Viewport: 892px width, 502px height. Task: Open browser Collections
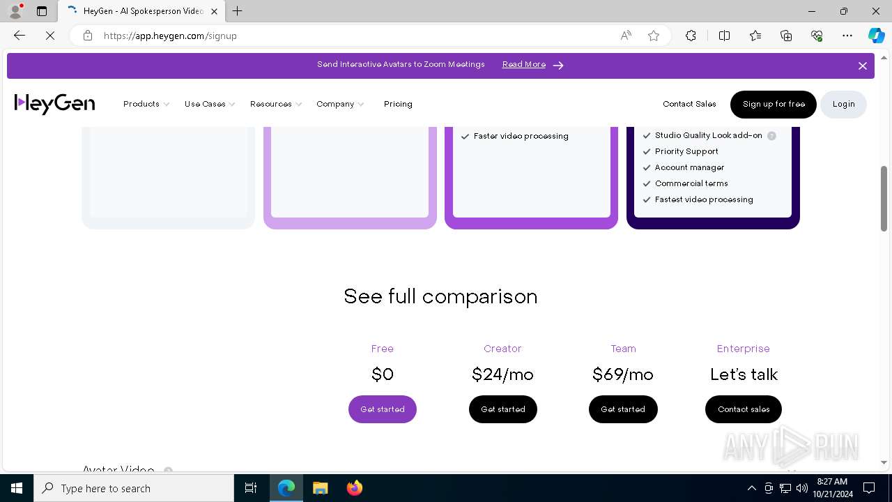(786, 36)
